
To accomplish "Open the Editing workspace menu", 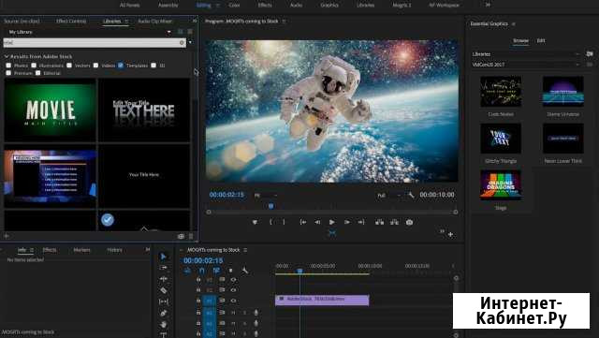I will tap(218, 6).
